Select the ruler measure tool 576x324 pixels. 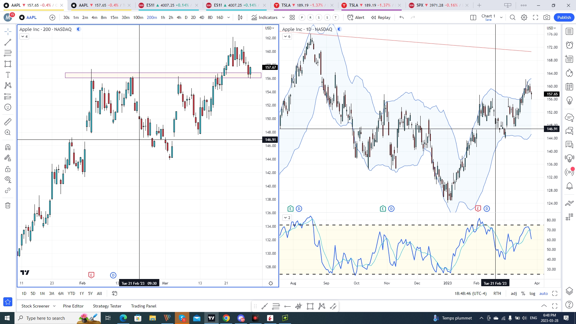(x=8, y=121)
